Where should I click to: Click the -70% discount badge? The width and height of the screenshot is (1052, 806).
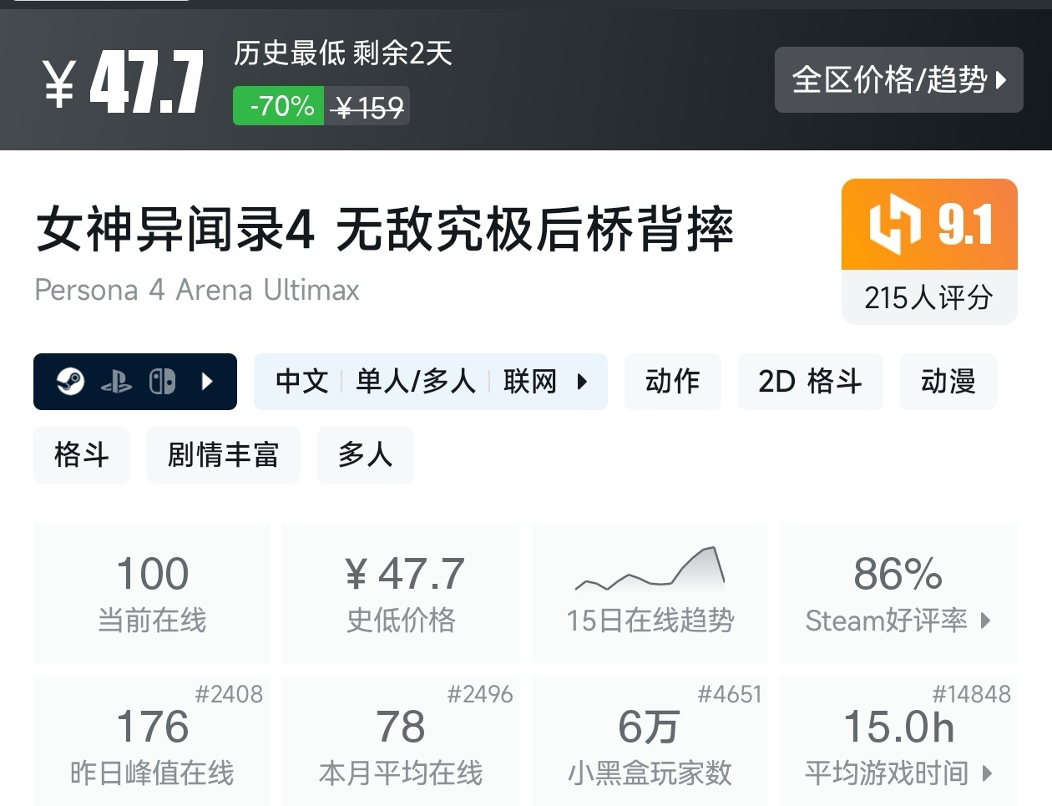279,106
